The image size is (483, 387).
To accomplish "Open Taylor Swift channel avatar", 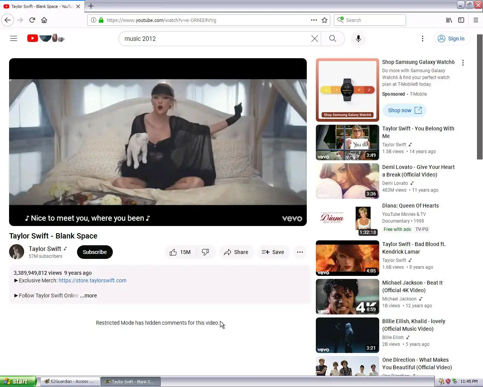I will click(x=17, y=252).
